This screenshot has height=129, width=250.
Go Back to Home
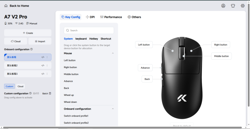click(17, 6)
